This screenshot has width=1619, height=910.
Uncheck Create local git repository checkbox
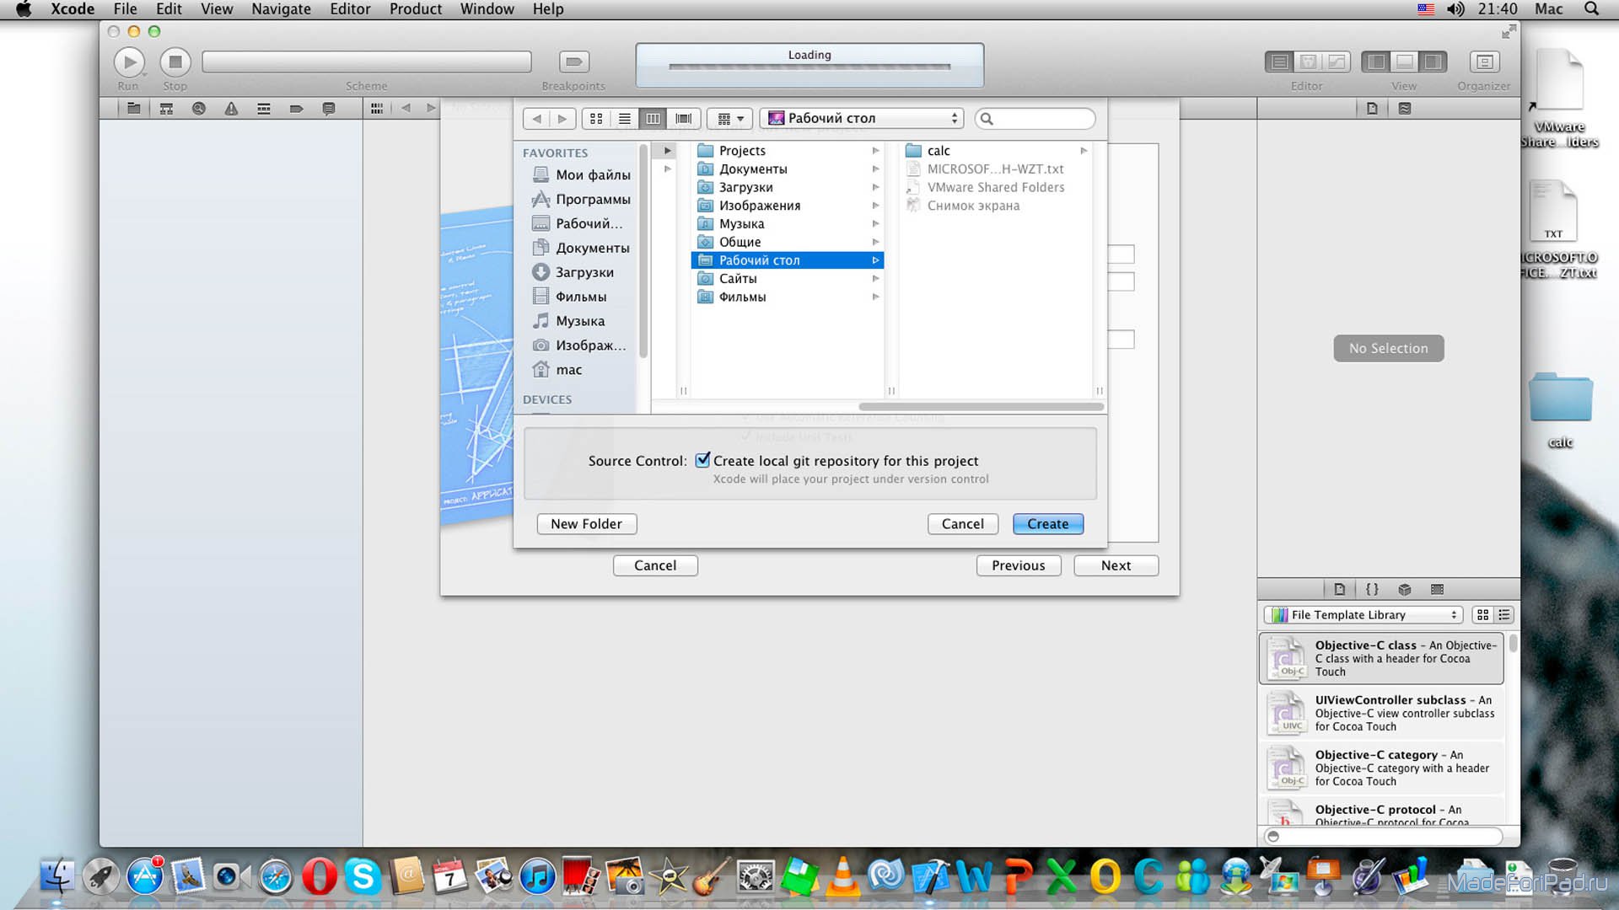click(702, 460)
